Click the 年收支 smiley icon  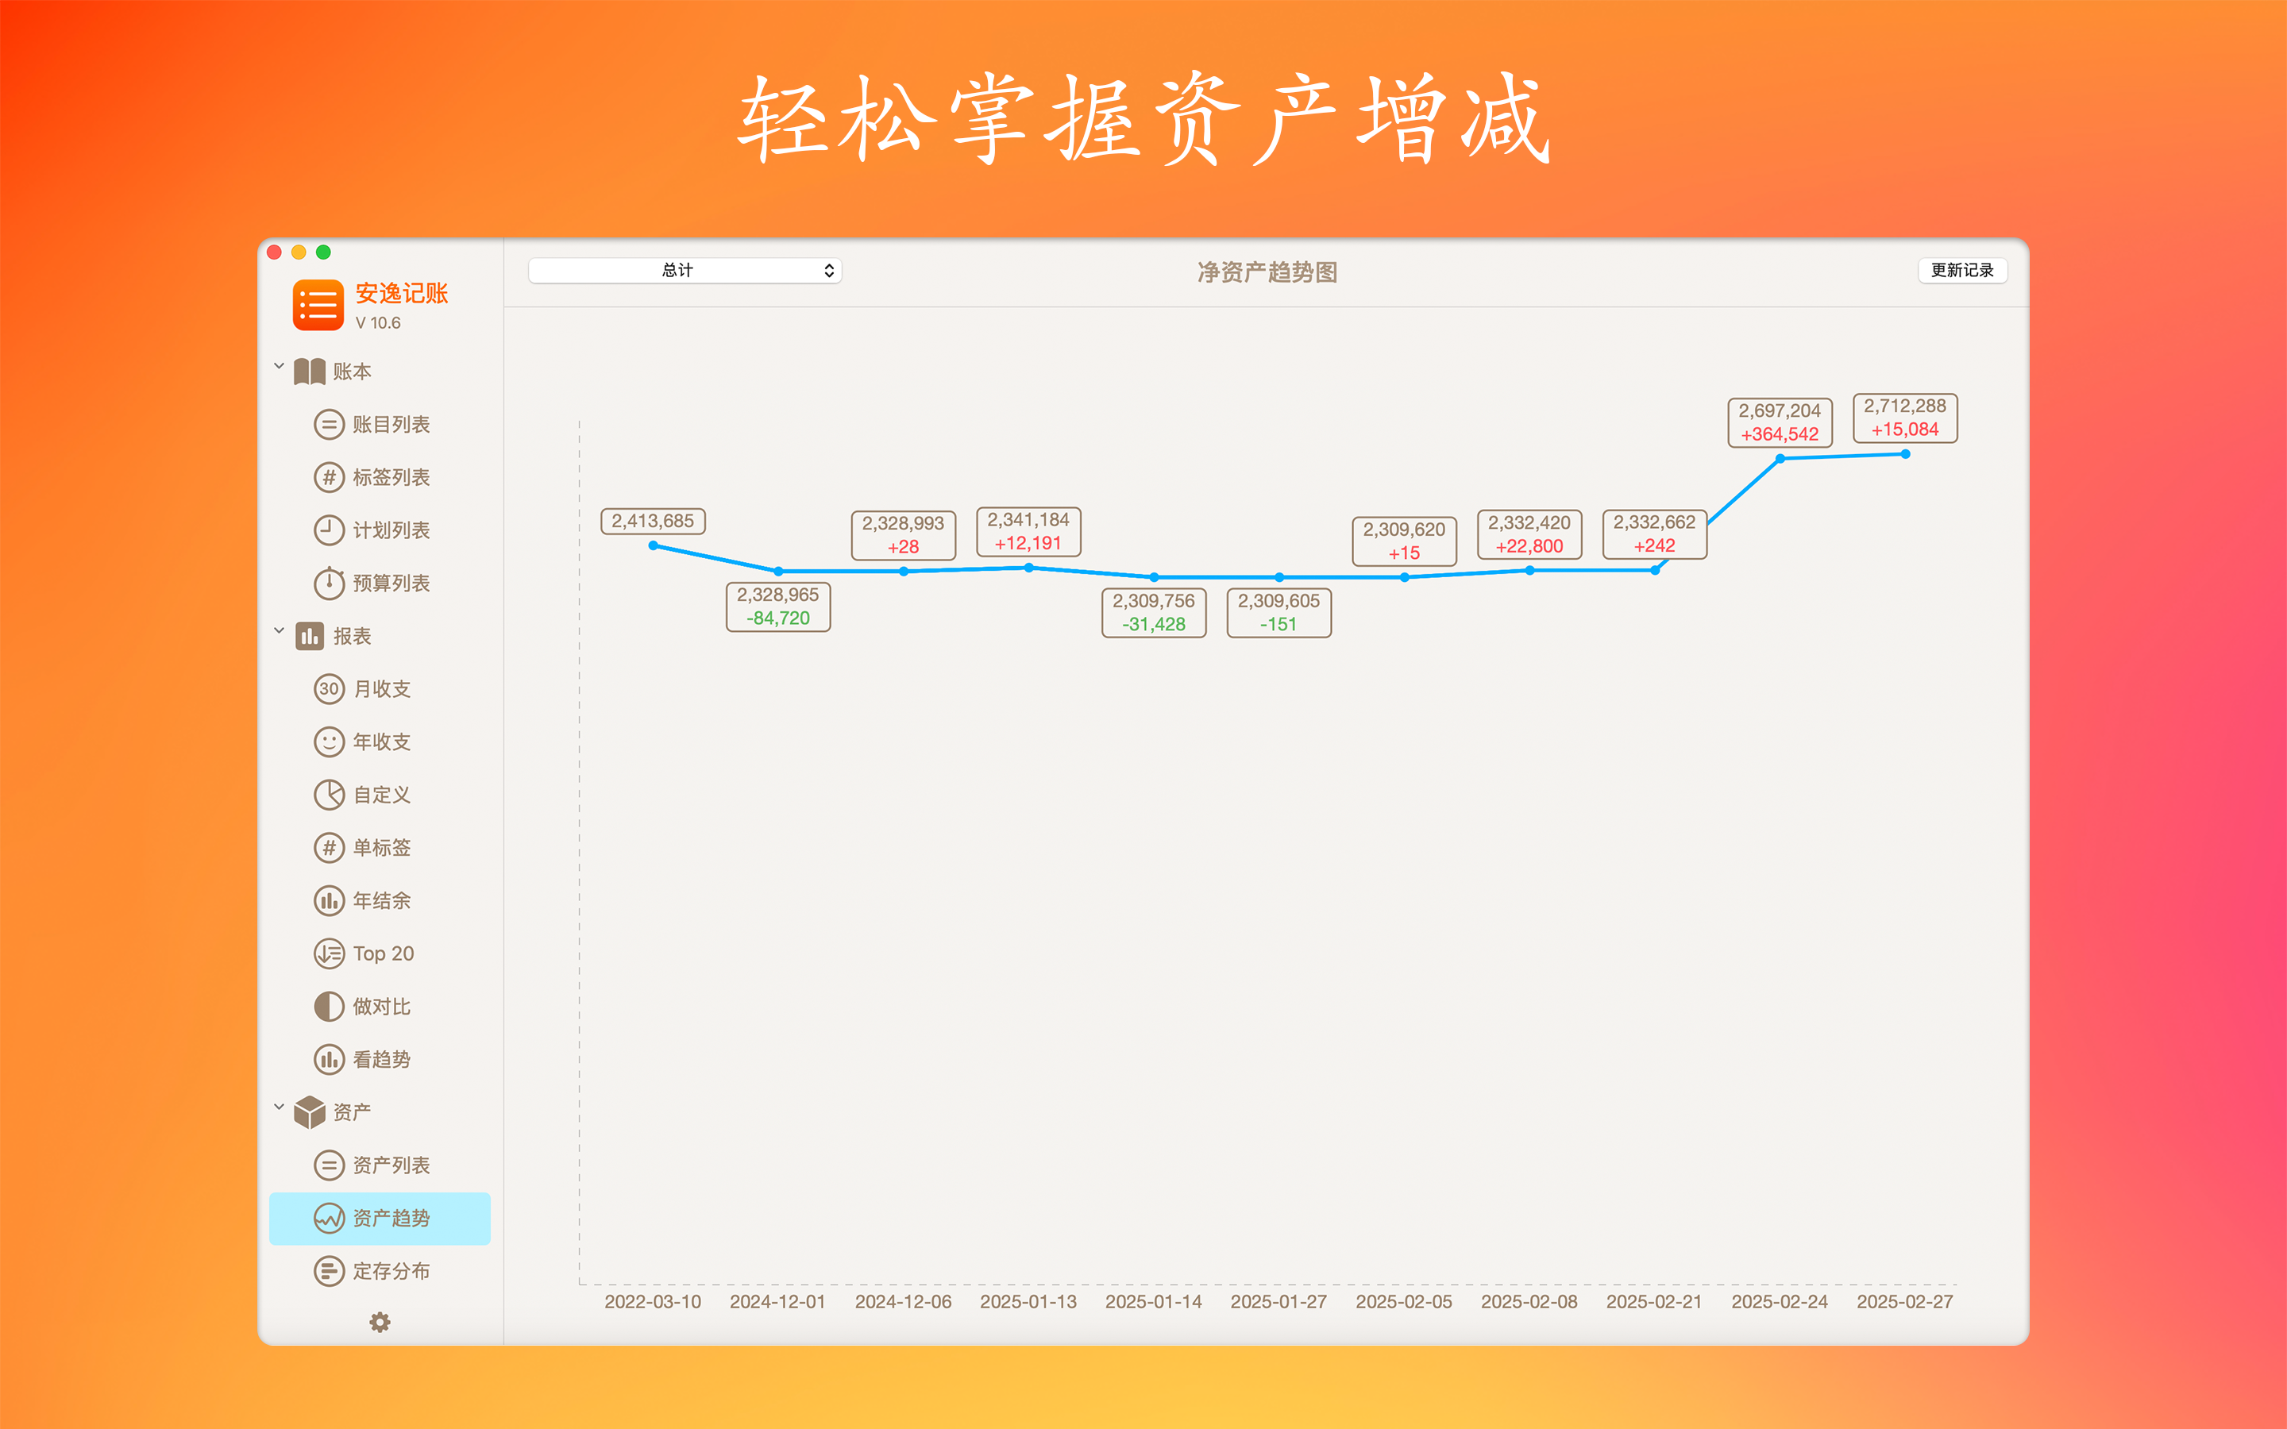click(328, 742)
